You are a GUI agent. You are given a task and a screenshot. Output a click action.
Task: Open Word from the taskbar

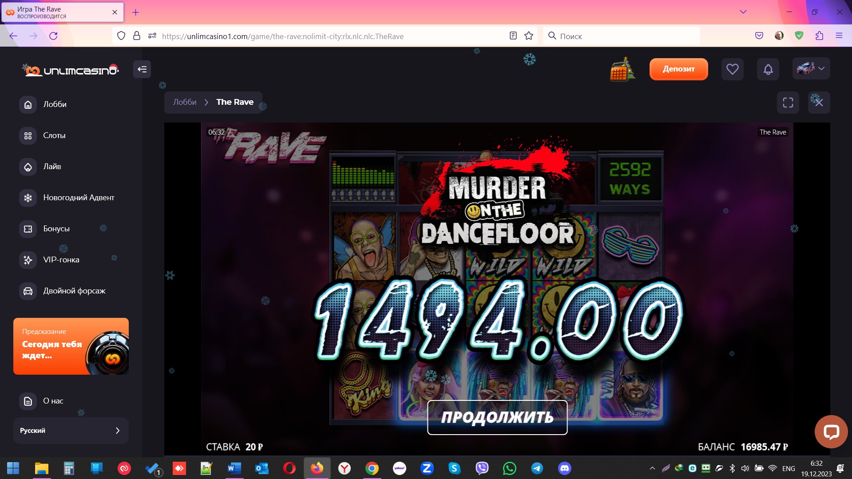(234, 468)
